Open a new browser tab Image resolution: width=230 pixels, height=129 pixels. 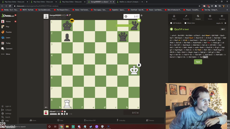tap(147, 2)
